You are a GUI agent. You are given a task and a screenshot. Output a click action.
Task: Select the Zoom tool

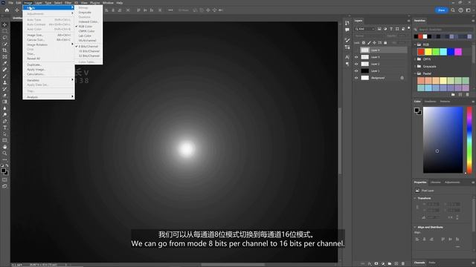(4, 154)
